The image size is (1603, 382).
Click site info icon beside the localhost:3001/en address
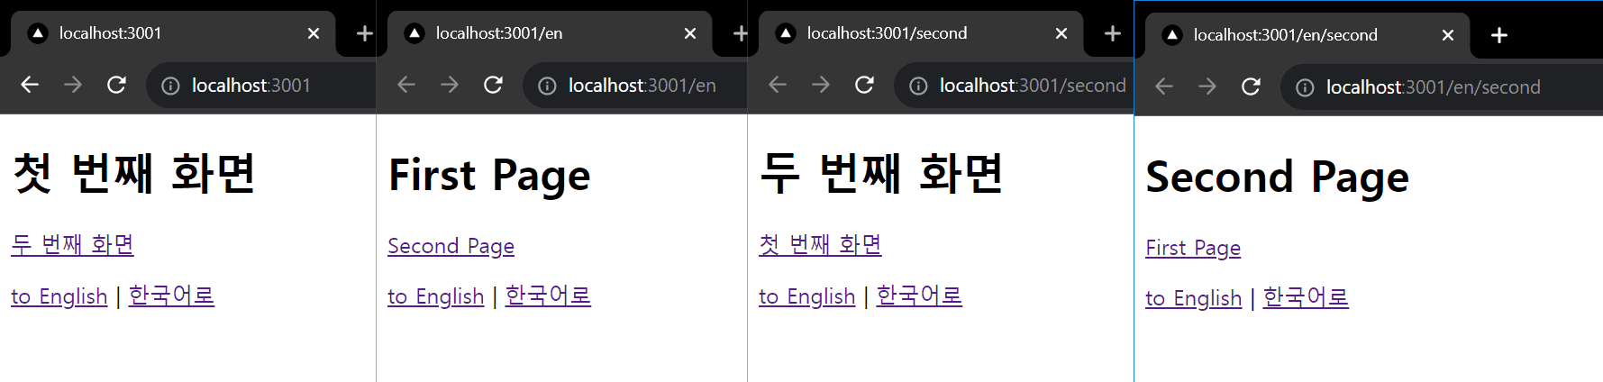click(x=547, y=86)
